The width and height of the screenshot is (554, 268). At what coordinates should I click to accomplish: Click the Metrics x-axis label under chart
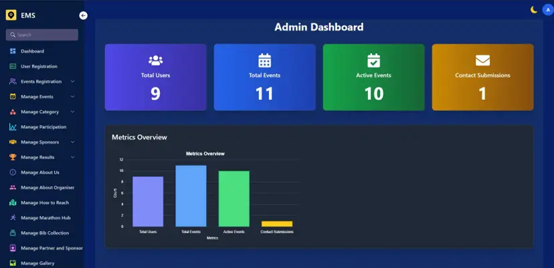point(212,238)
